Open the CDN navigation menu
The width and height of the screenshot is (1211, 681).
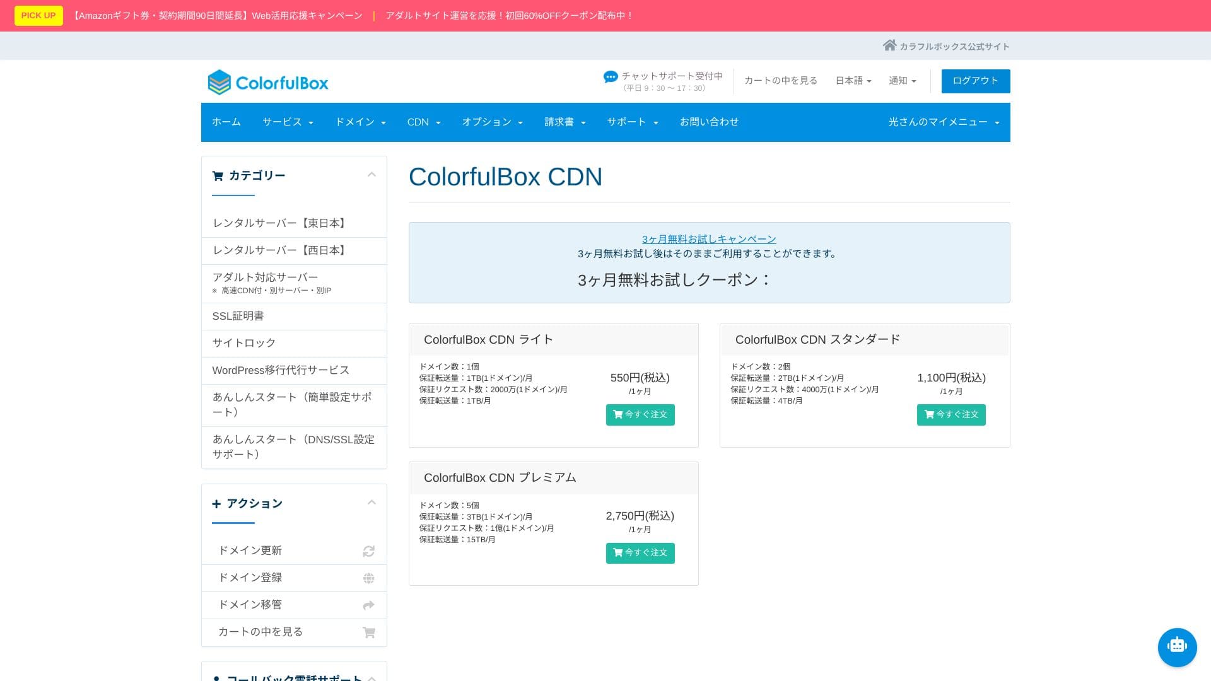tap(423, 122)
